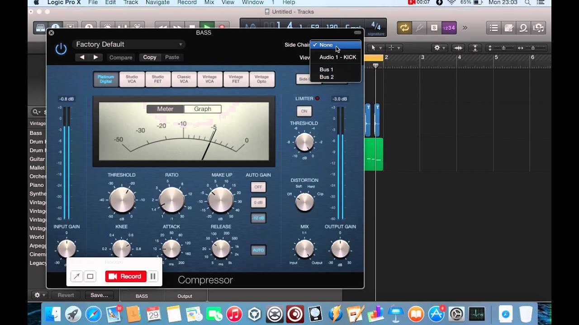Click the RATIO knob
This screenshot has width=579, height=325.
click(x=172, y=200)
